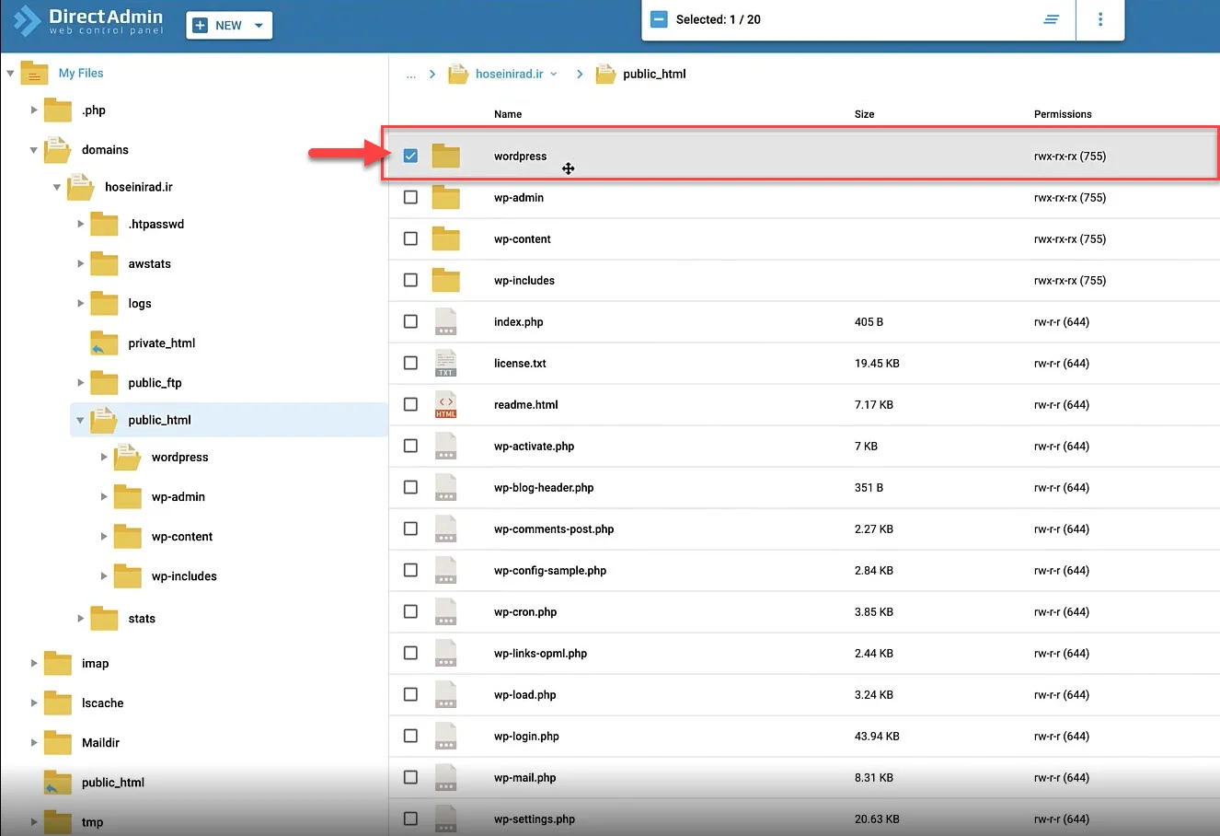The width and height of the screenshot is (1220, 836).
Task: Check the readme.html checkbox
Action: click(410, 404)
